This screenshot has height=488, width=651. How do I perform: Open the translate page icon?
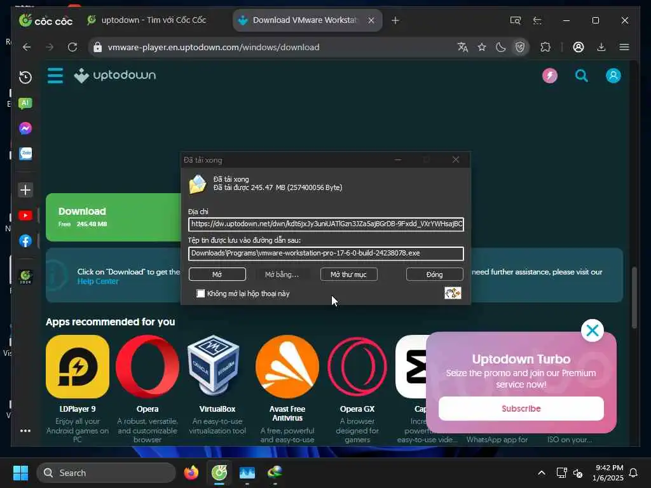[x=463, y=47]
